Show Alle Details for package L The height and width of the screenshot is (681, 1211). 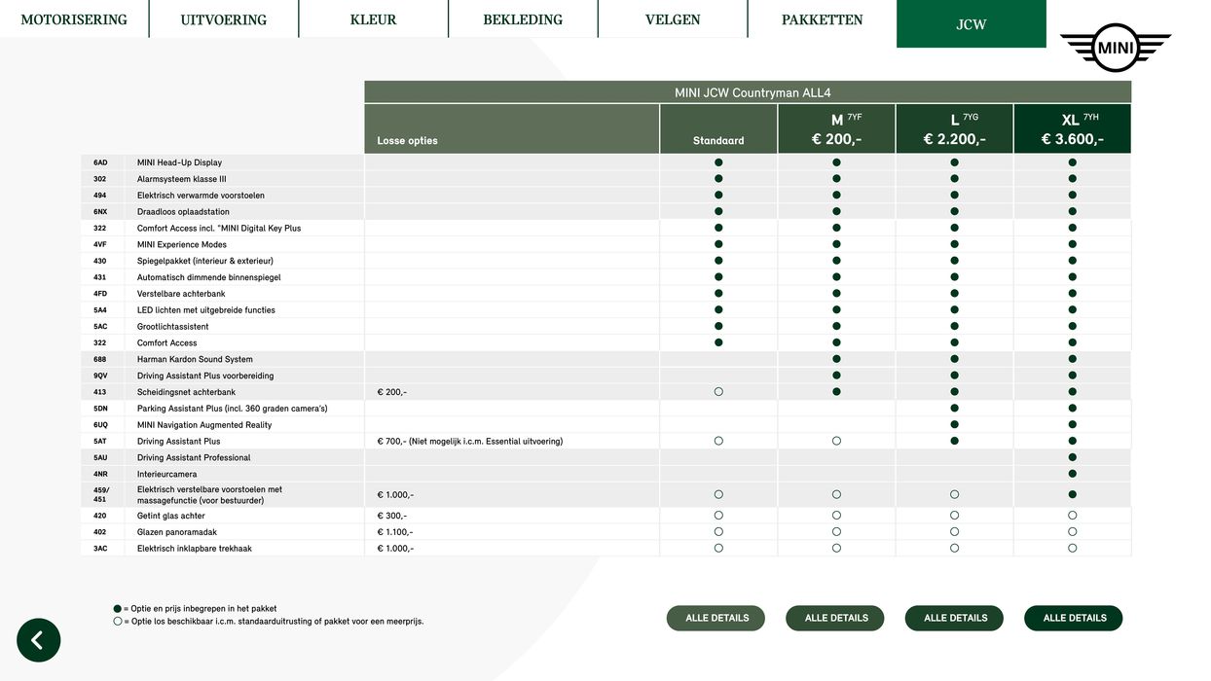click(955, 618)
